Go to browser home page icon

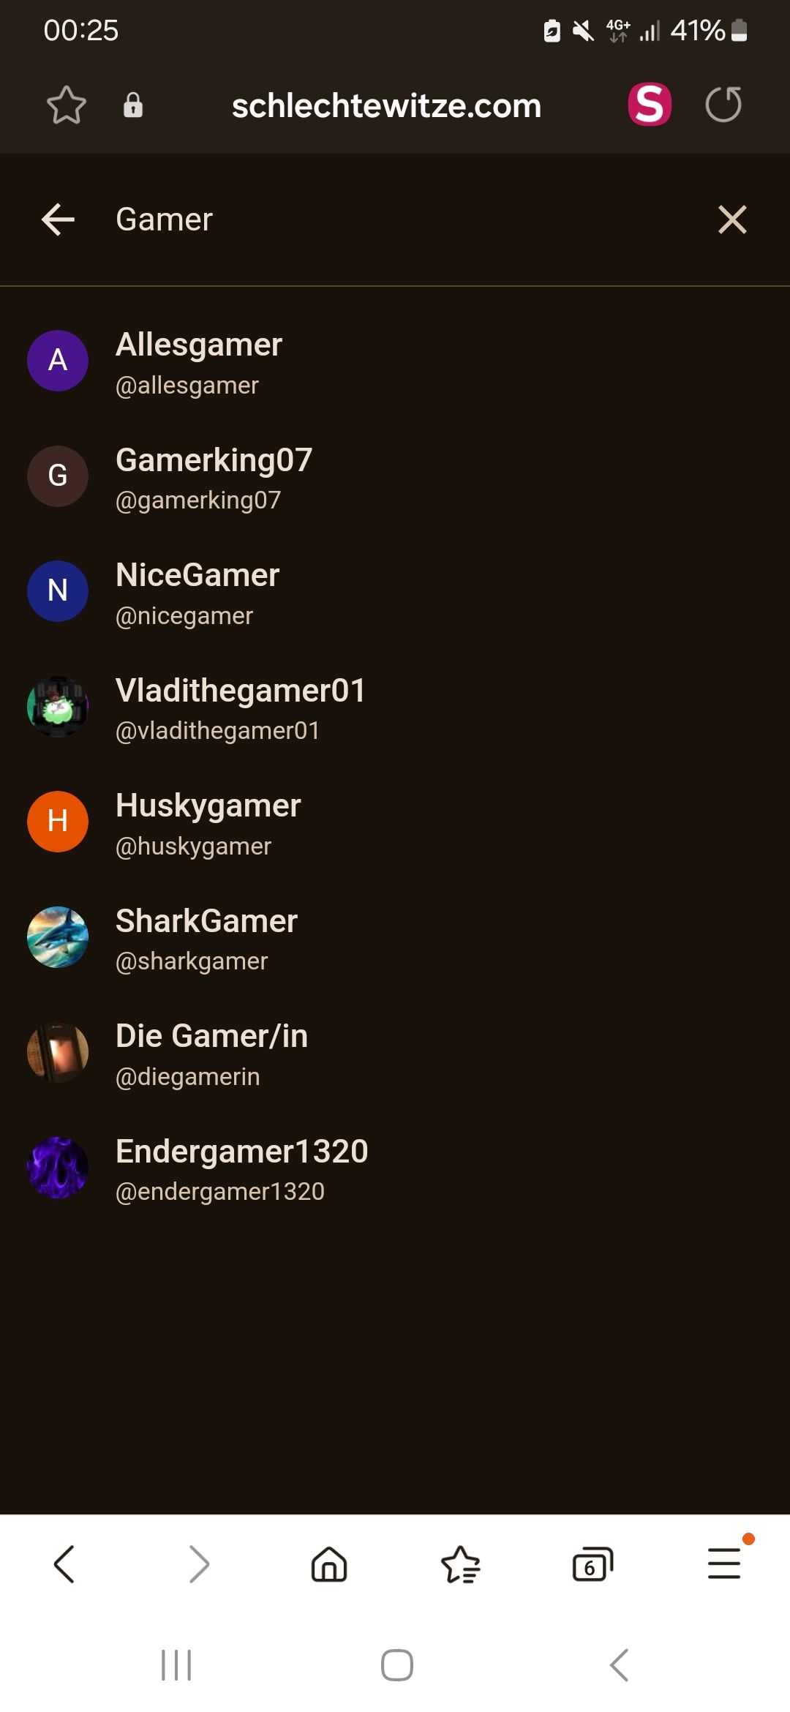[329, 1564]
